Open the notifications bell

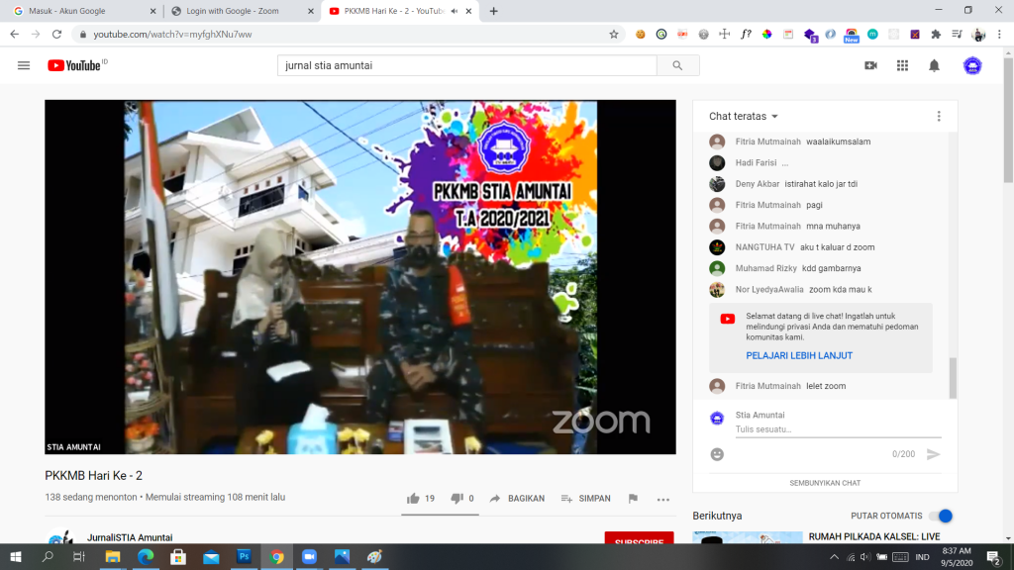[935, 65]
